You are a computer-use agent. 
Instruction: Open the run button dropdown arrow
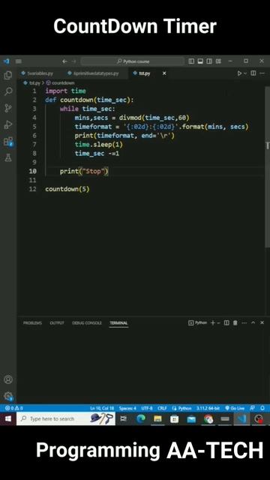[x=245, y=73]
